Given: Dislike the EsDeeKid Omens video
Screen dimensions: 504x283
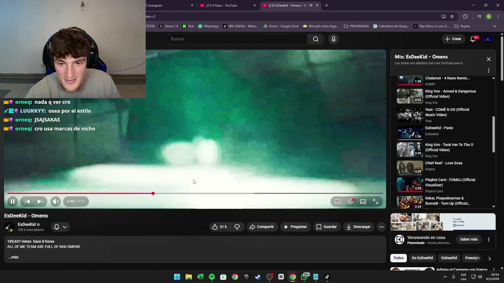Looking at the screenshot, I should click(237, 227).
